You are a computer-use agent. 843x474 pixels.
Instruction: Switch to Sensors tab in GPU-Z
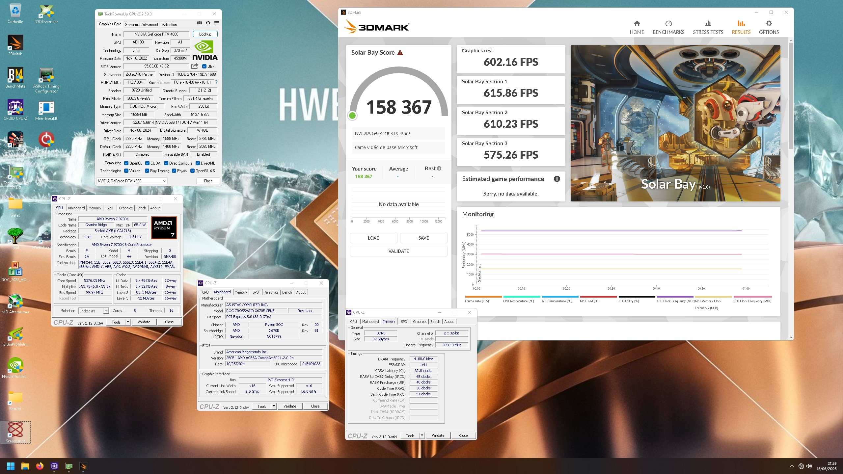(x=131, y=24)
